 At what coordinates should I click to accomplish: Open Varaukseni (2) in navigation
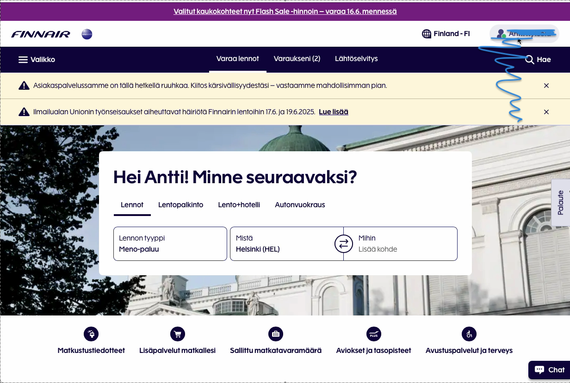pyautogui.click(x=297, y=59)
